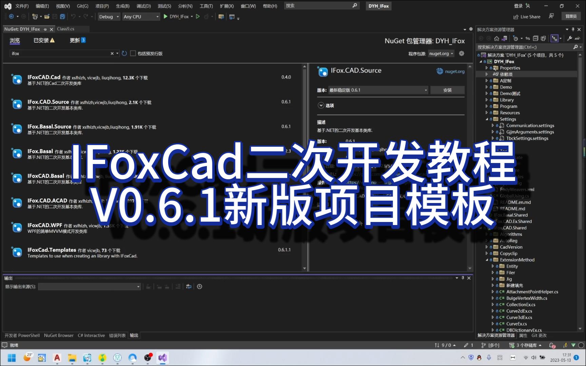
Task: Click the 管理员 button at top right
Action: (x=571, y=16)
